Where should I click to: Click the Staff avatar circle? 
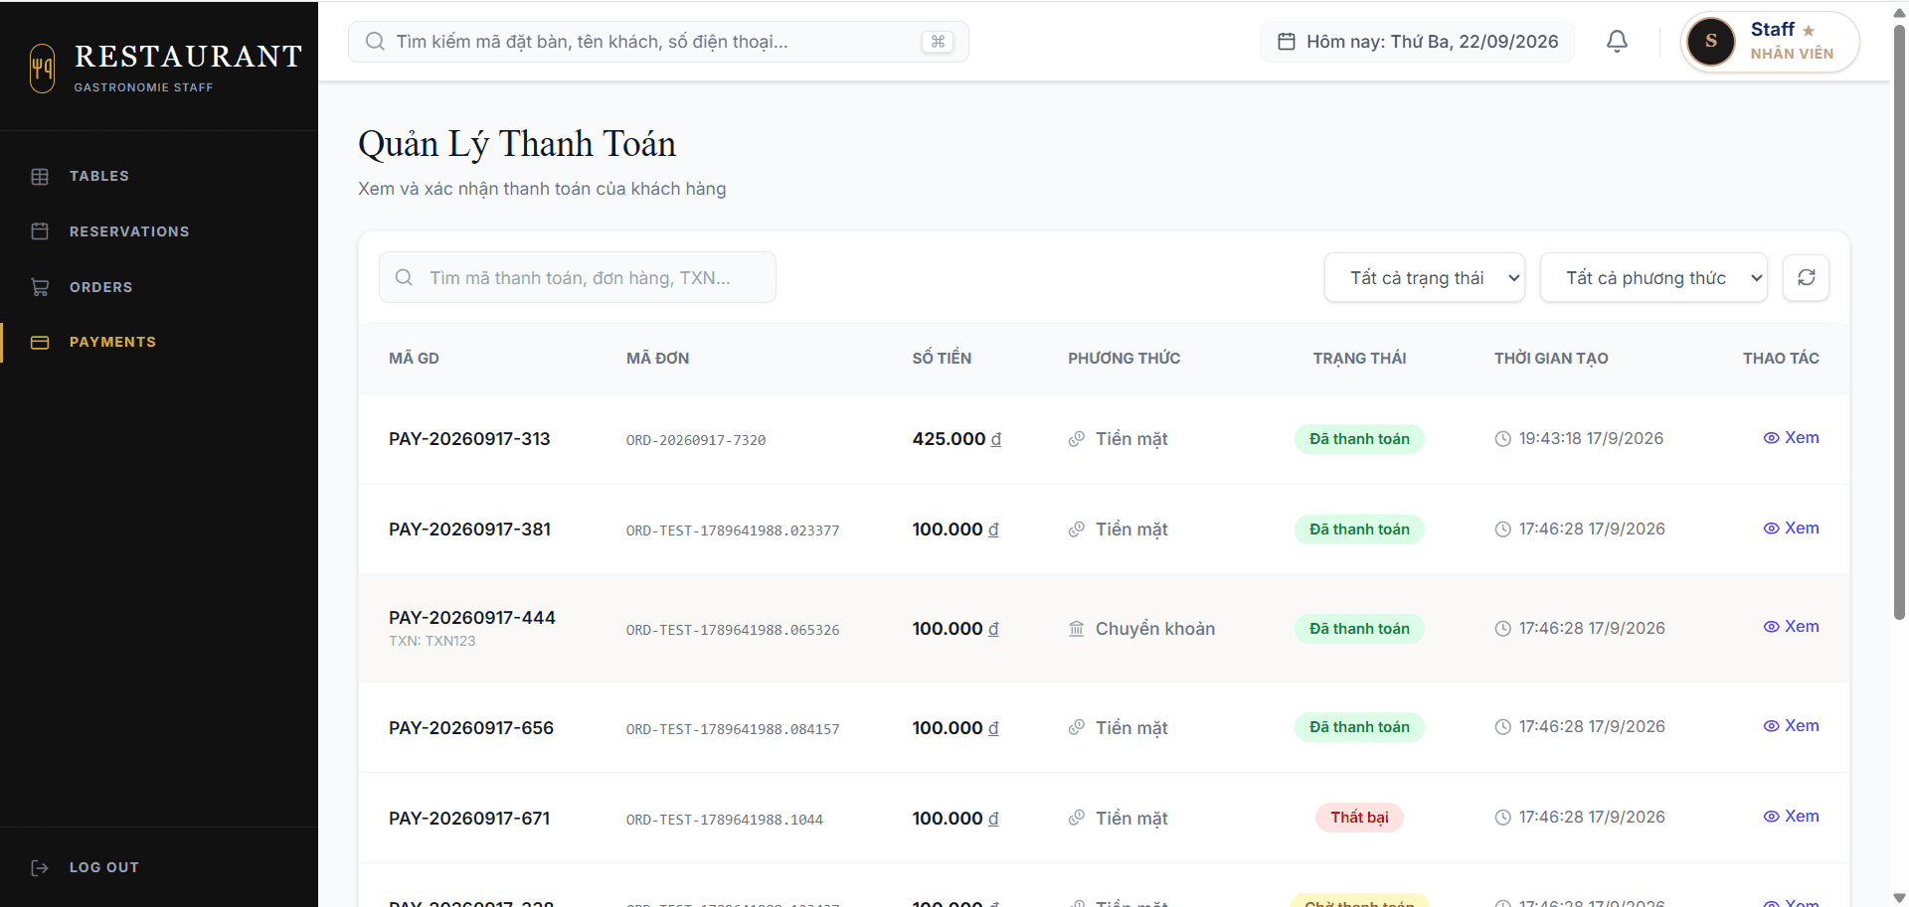1710,42
